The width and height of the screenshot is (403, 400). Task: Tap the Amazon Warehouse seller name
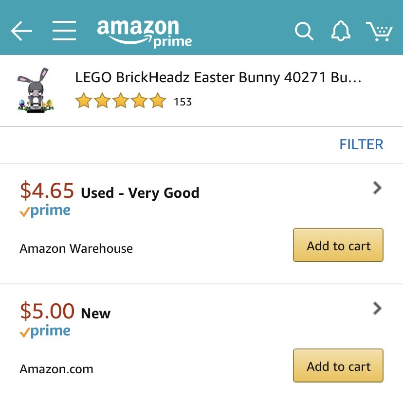76,249
